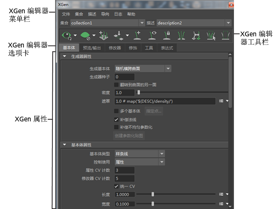Open arrow menu at end of 长度 row
Screen dimensions: 277x209
[227, 194]
